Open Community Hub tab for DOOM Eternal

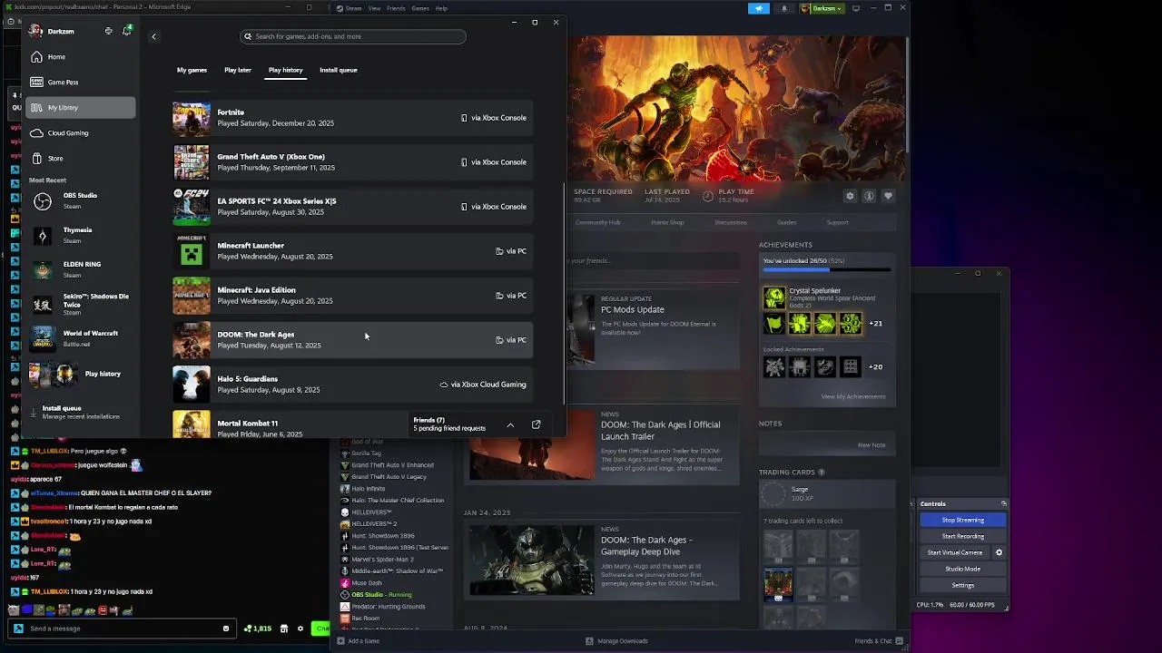597,222
